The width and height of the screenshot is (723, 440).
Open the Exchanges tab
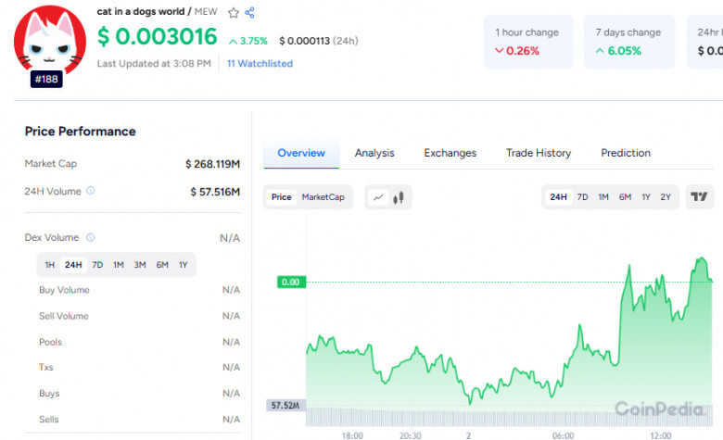pyautogui.click(x=450, y=153)
